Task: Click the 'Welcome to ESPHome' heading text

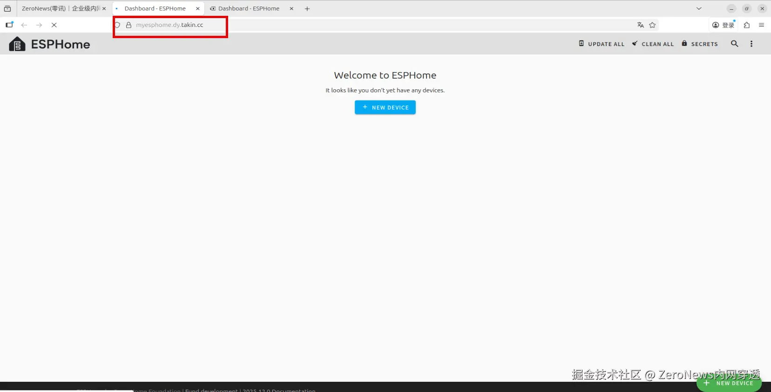Action: (x=385, y=75)
